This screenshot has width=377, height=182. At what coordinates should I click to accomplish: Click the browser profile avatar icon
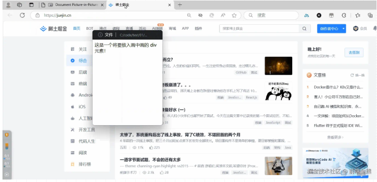click(8, 5)
